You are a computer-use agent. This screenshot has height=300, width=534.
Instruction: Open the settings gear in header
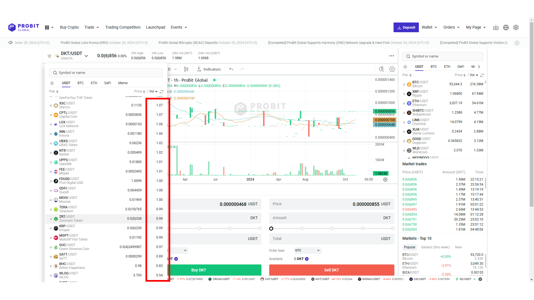[516, 27]
